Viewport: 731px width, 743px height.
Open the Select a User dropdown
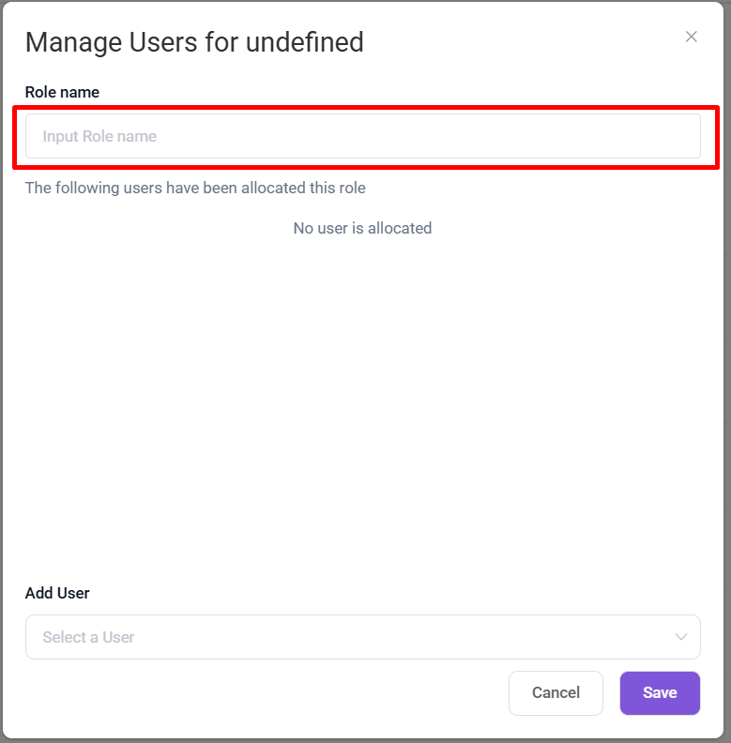tap(362, 637)
